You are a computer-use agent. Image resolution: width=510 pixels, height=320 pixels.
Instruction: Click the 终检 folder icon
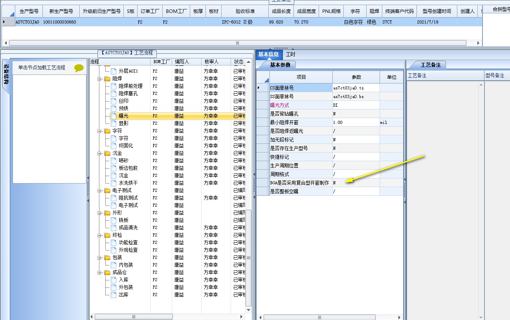[107, 235]
